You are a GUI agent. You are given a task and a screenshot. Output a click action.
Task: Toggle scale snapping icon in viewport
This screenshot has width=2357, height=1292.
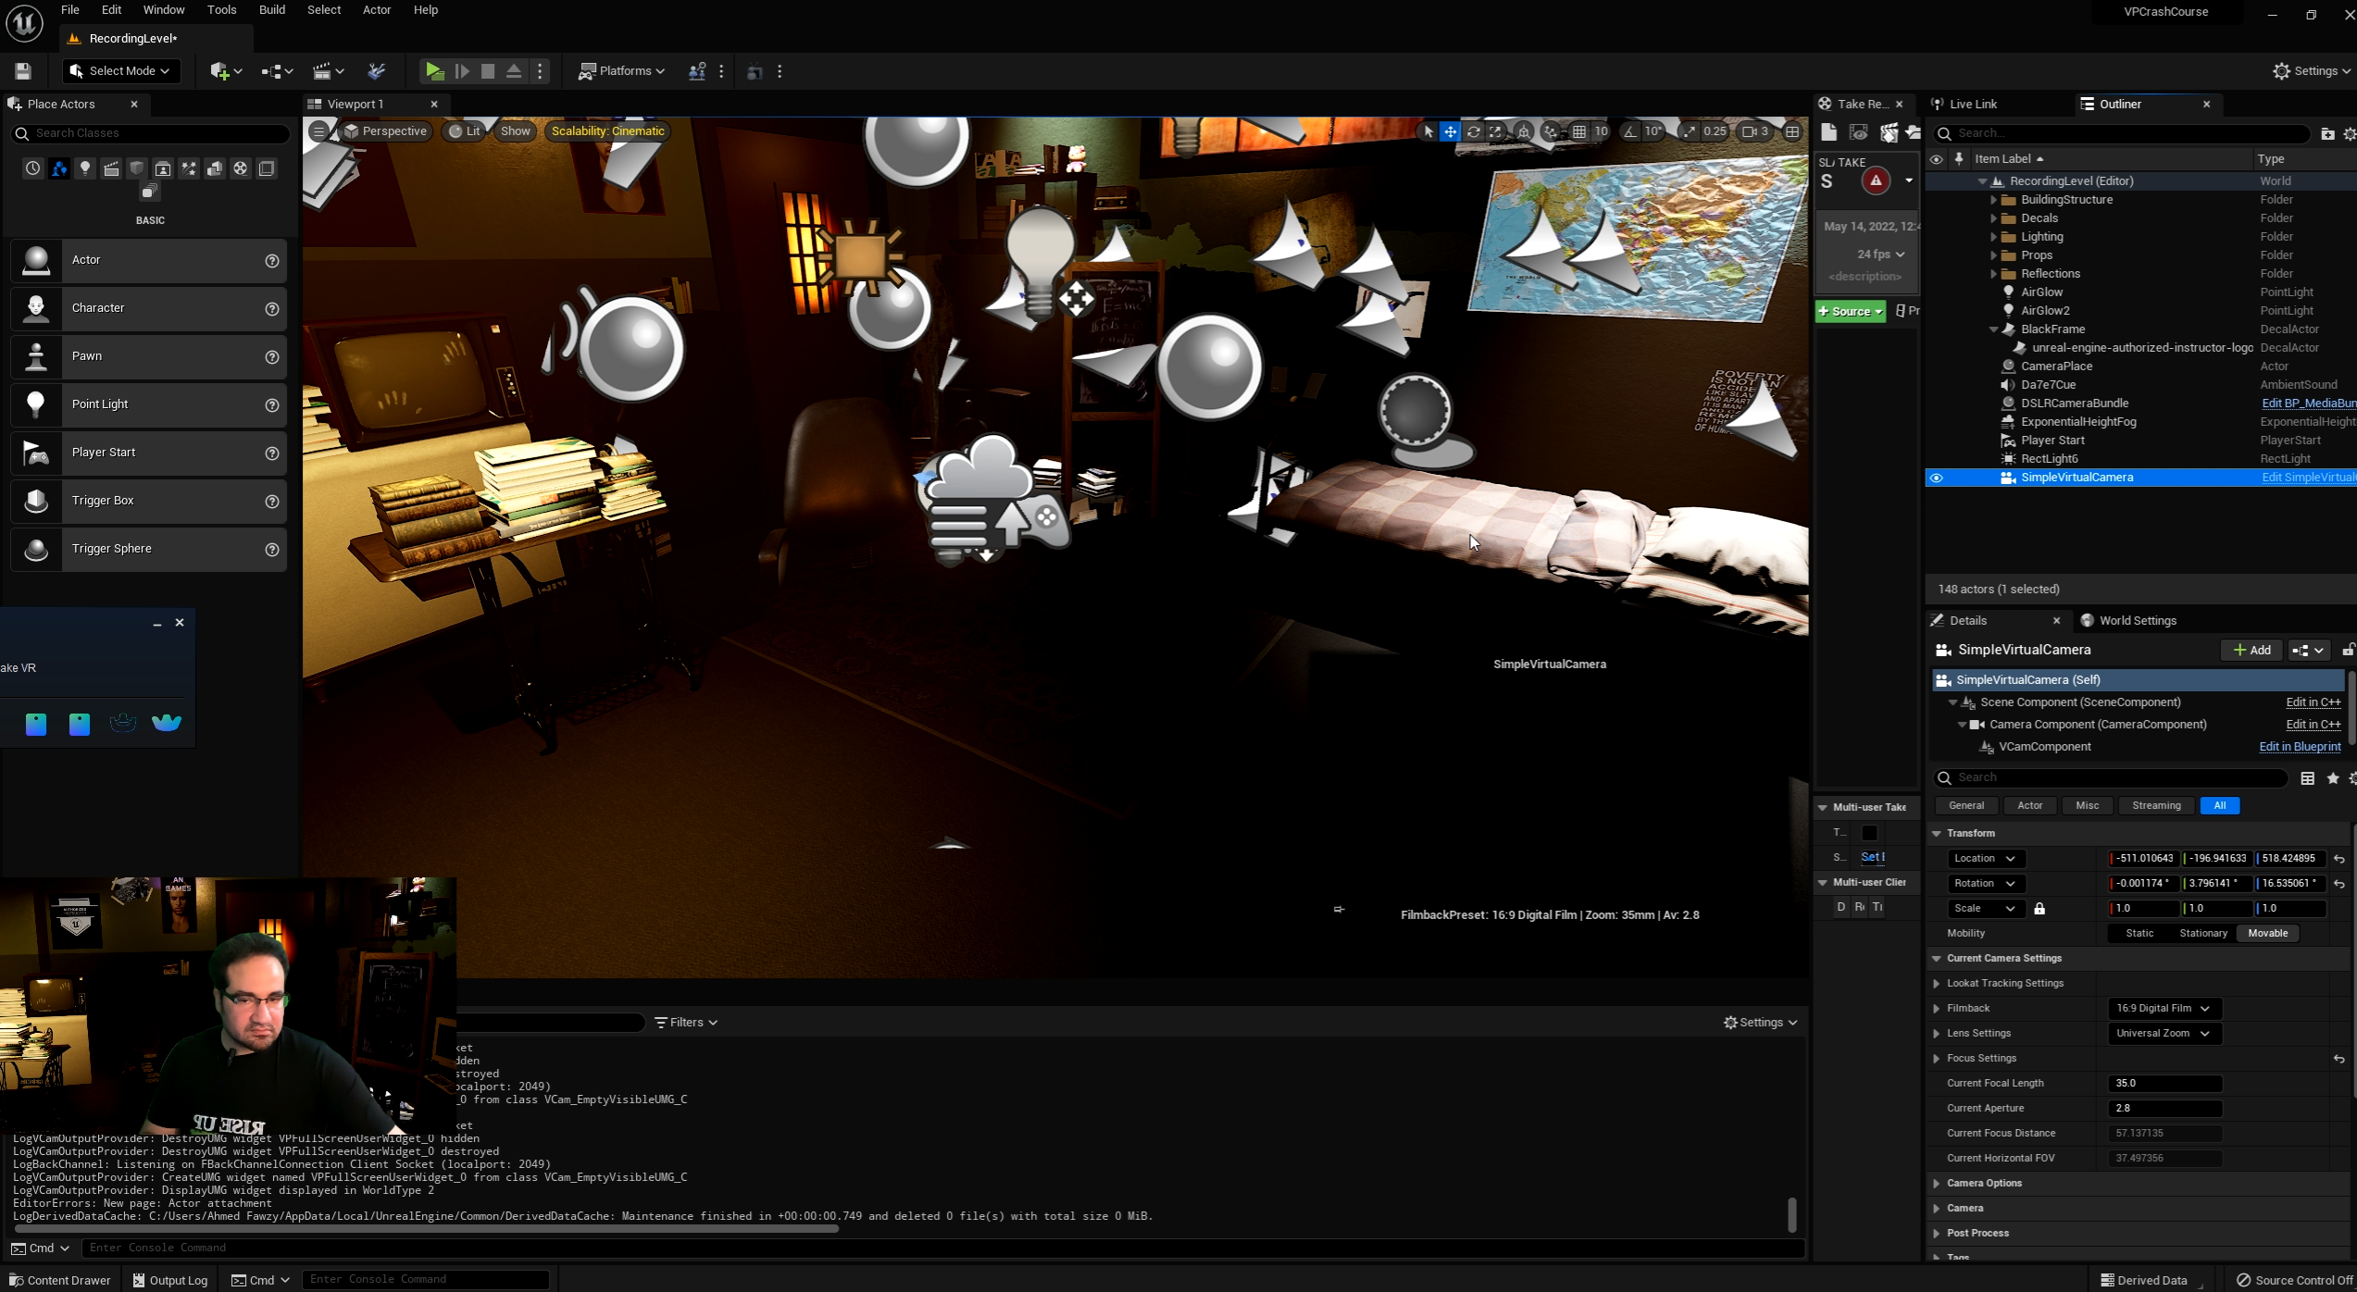pos(1690,131)
